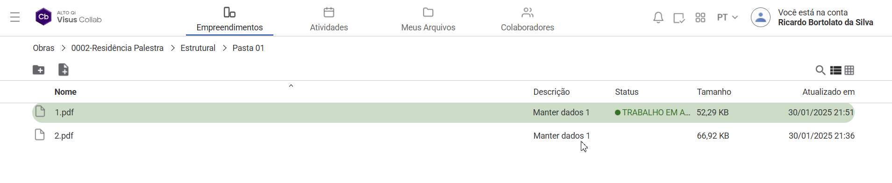Open the Meus Arquivos tab

coord(428,19)
